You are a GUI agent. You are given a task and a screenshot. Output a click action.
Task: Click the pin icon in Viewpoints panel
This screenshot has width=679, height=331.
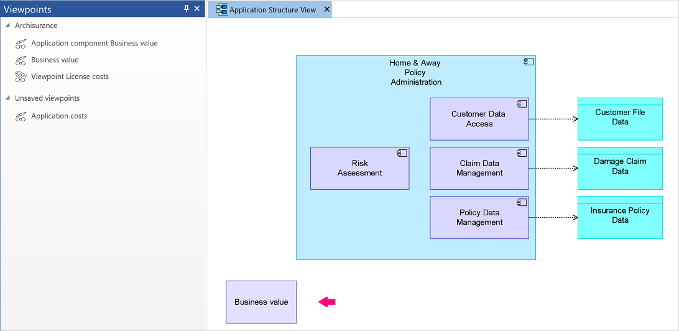pyautogui.click(x=187, y=9)
